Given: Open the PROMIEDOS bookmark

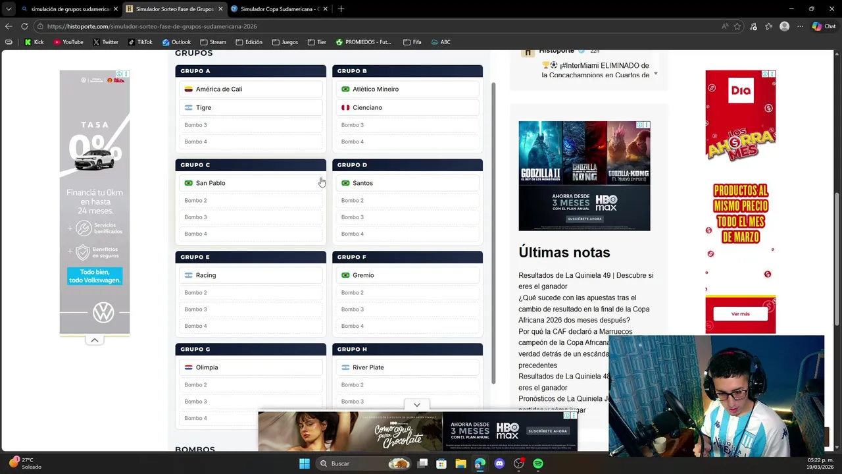Looking at the screenshot, I should click(x=363, y=42).
